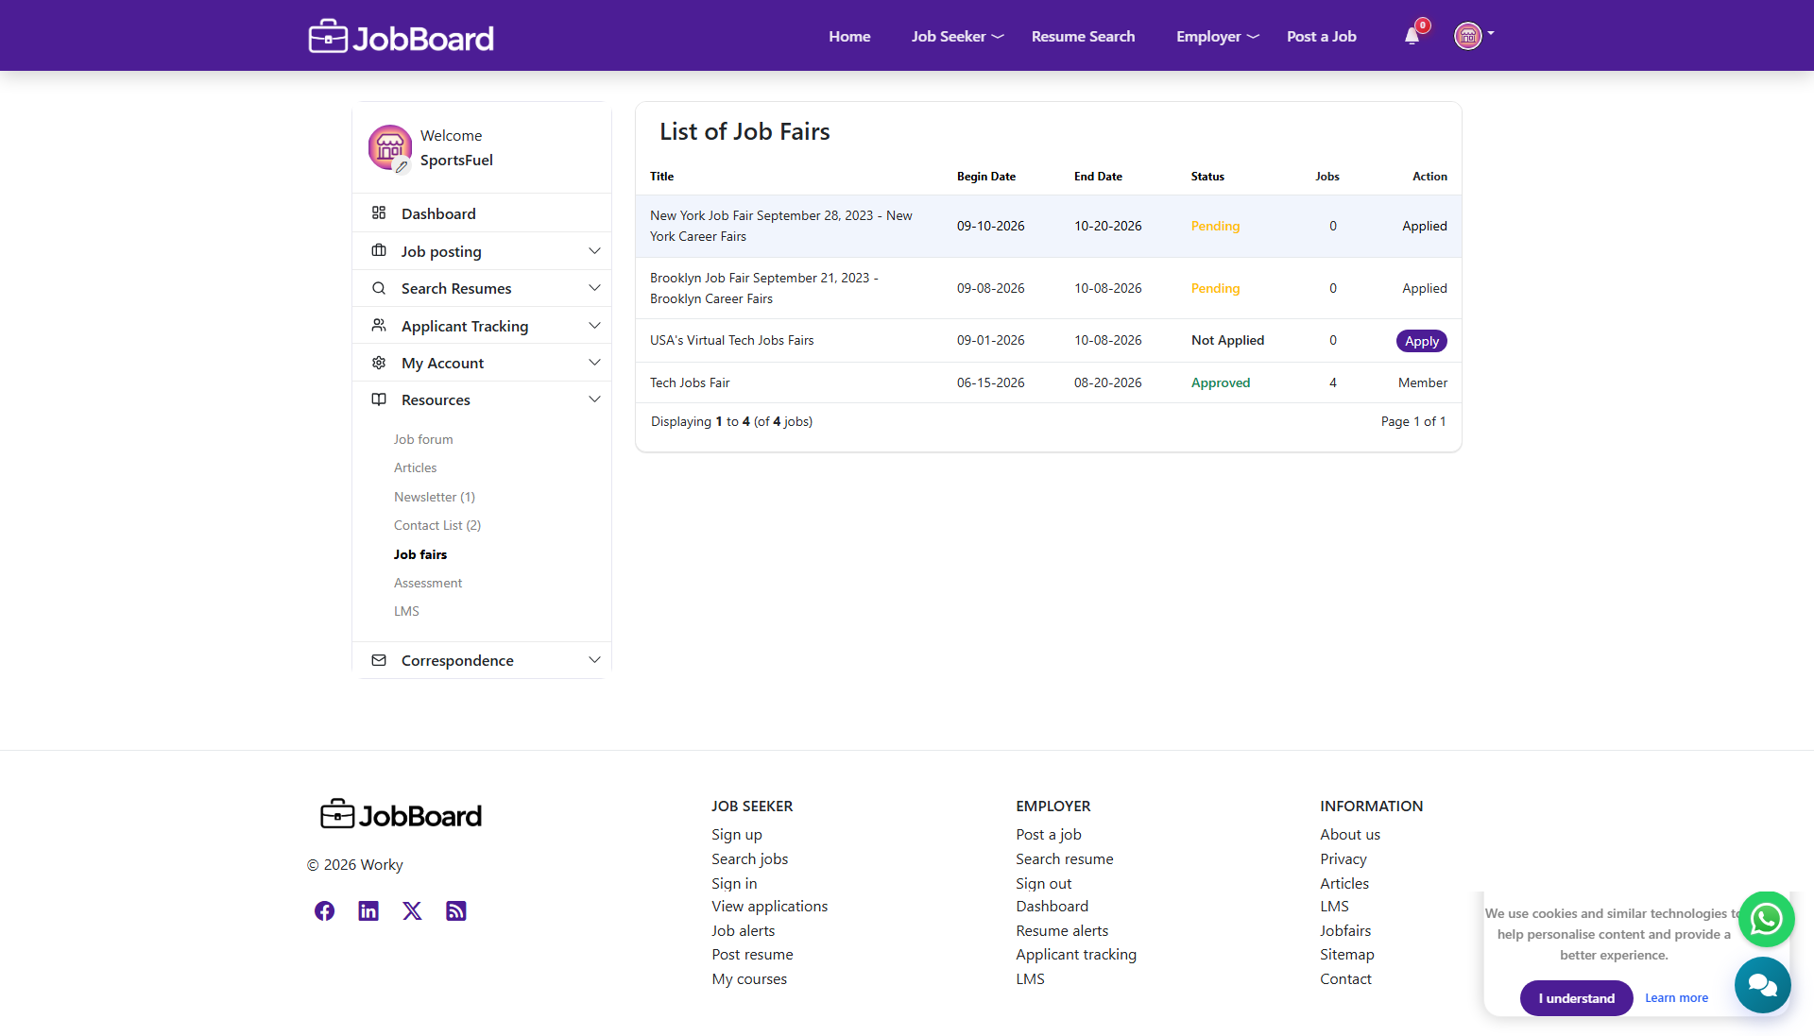Open the notifications bell icon
Image resolution: width=1814 pixels, height=1036 pixels.
[x=1412, y=36]
